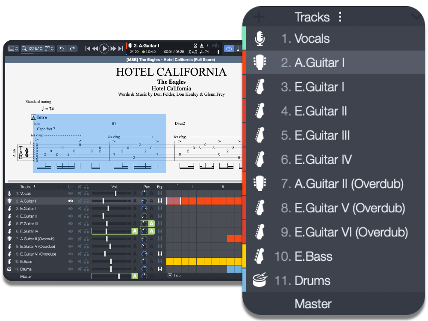The width and height of the screenshot is (428, 321).
Task: Click the count-in hourglass icon
Action: point(195,46)
